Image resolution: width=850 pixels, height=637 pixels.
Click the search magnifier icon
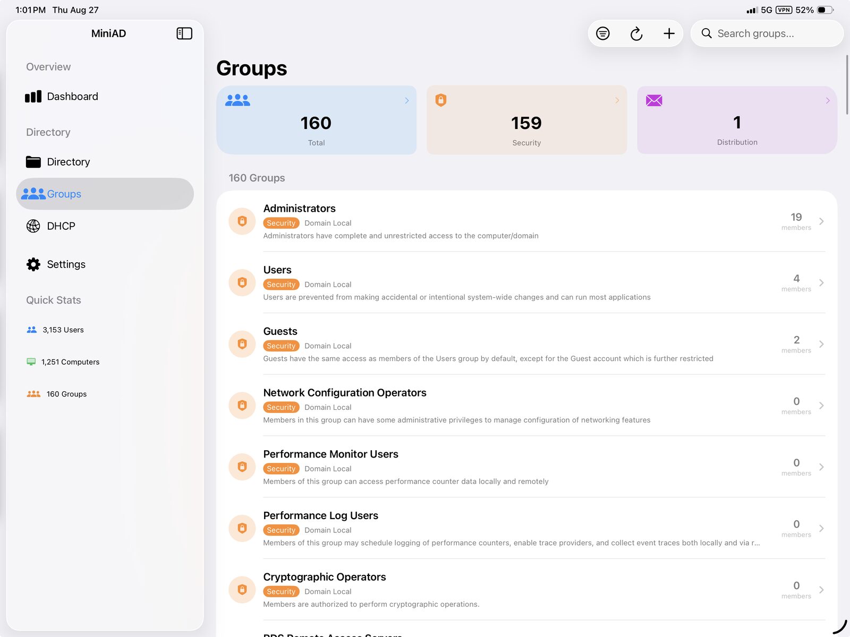coord(706,33)
